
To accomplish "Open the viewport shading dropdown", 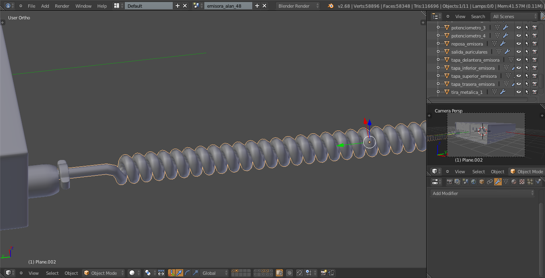I will pos(134,273).
